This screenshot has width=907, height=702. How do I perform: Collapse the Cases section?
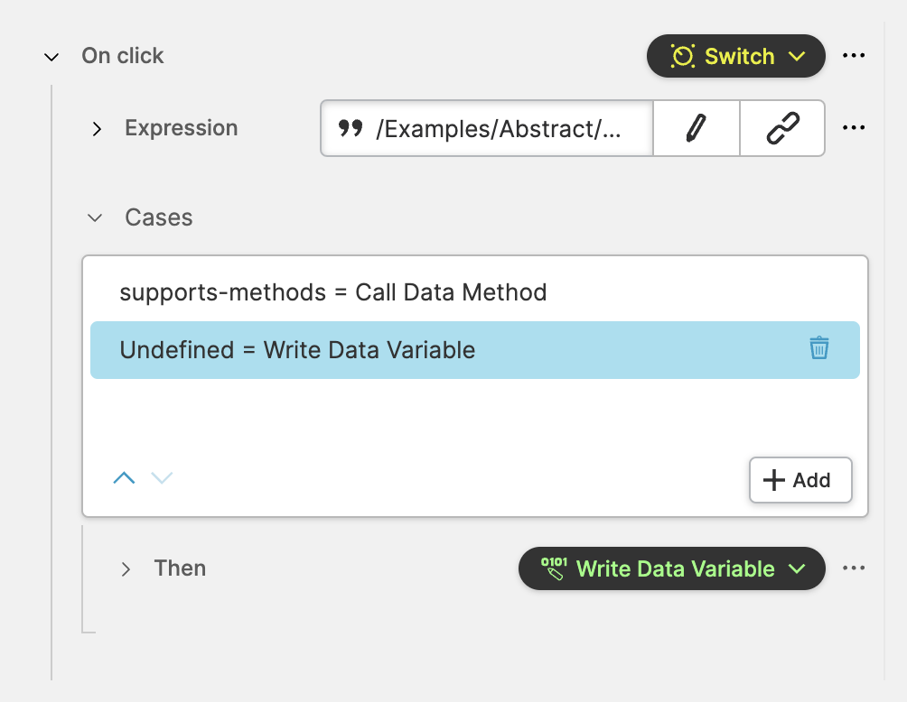click(95, 217)
